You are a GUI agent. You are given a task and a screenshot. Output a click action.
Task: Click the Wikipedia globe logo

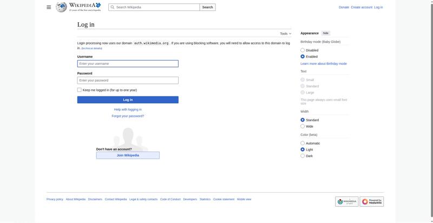tap(61, 7)
